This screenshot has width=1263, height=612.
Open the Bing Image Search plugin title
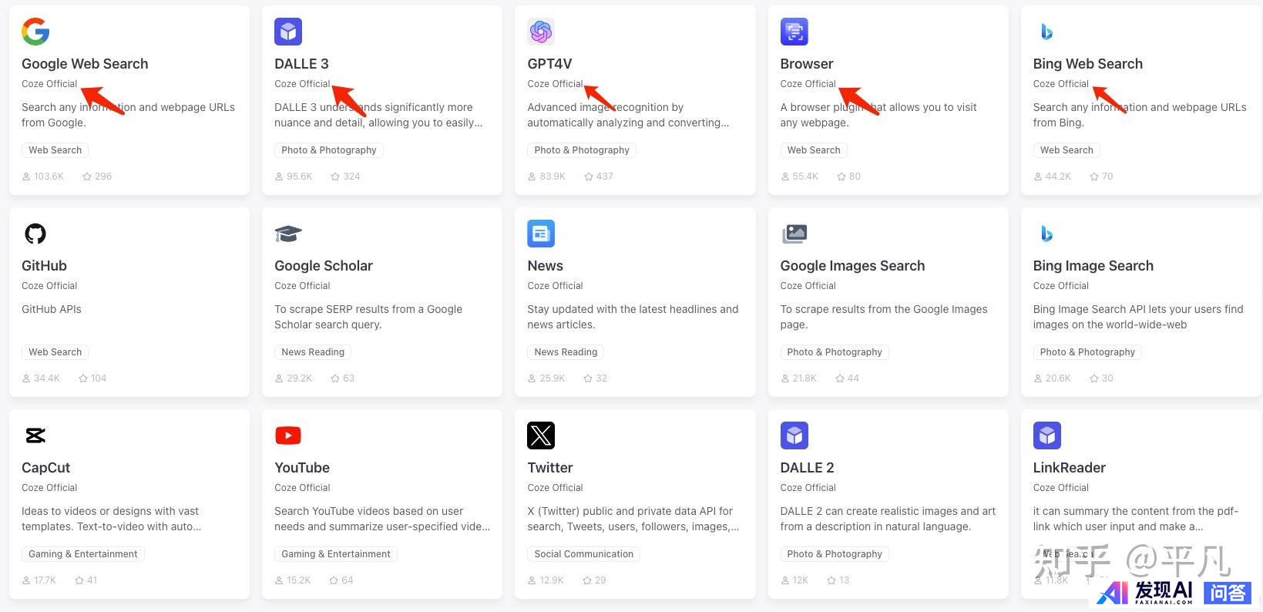(x=1093, y=266)
